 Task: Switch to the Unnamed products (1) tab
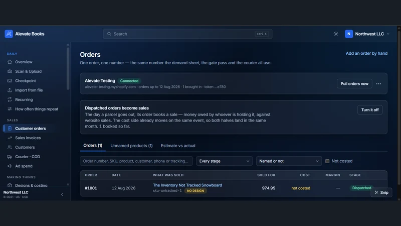click(131, 146)
